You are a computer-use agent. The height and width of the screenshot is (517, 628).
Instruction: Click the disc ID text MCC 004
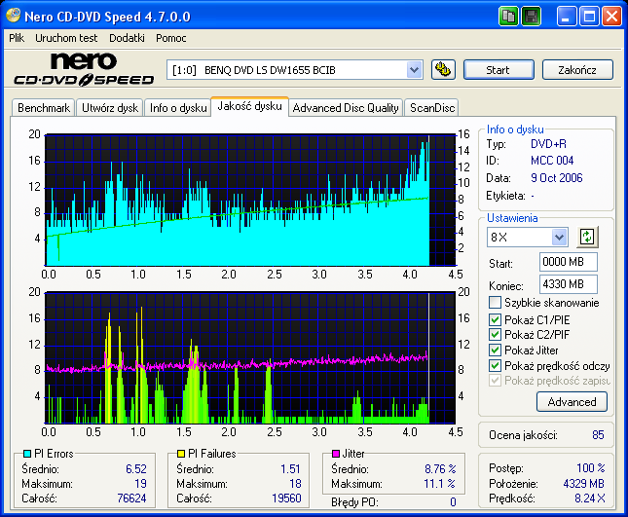pos(552,161)
